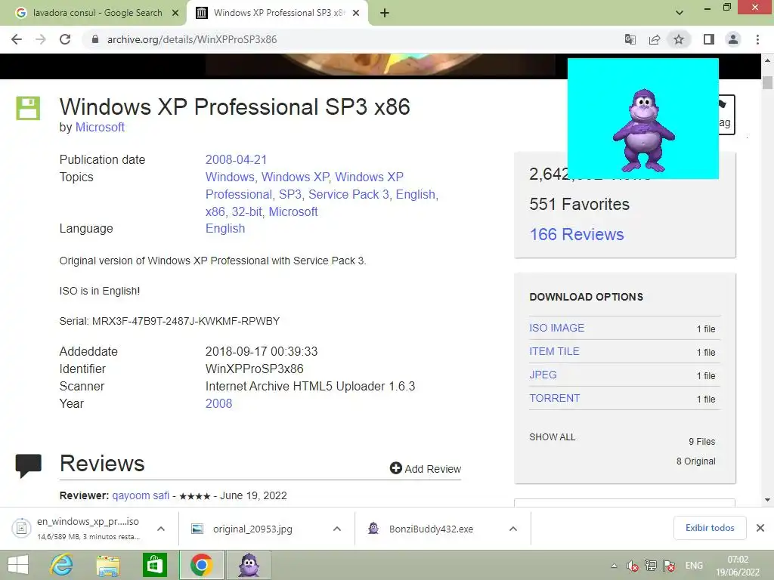The height and width of the screenshot is (580, 774).
Task: Click the WinXPProSP3x86 identifier value
Action: [254, 369]
